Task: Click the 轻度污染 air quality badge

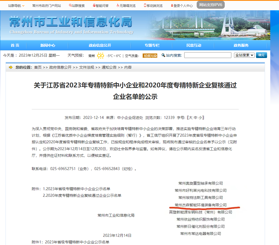Action: coord(150,56)
